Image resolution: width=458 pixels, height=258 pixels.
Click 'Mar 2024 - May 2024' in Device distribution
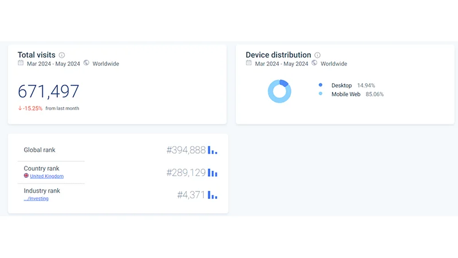pos(282,64)
